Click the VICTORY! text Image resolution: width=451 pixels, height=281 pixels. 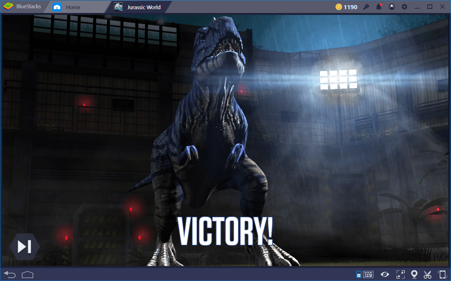click(x=225, y=231)
